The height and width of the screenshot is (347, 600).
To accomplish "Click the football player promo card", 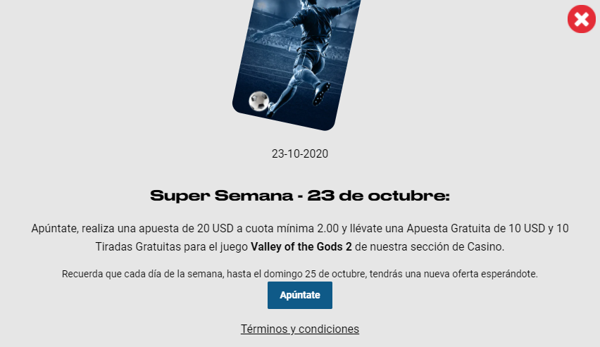I will 296,63.
